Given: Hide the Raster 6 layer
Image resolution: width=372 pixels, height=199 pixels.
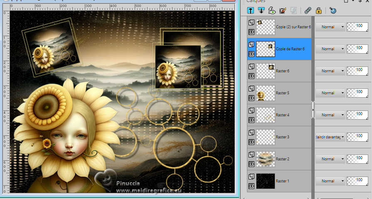Looking at the screenshot, I should (251, 76).
